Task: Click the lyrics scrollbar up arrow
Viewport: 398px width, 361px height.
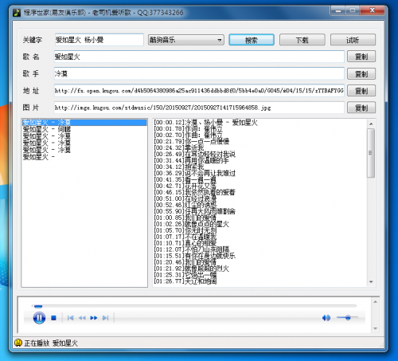Action: click(x=371, y=124)
